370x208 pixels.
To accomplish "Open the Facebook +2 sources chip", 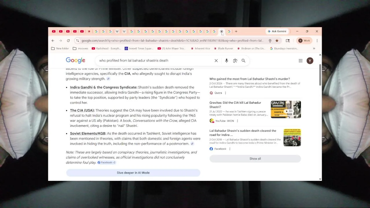I will tap(106, 163).
